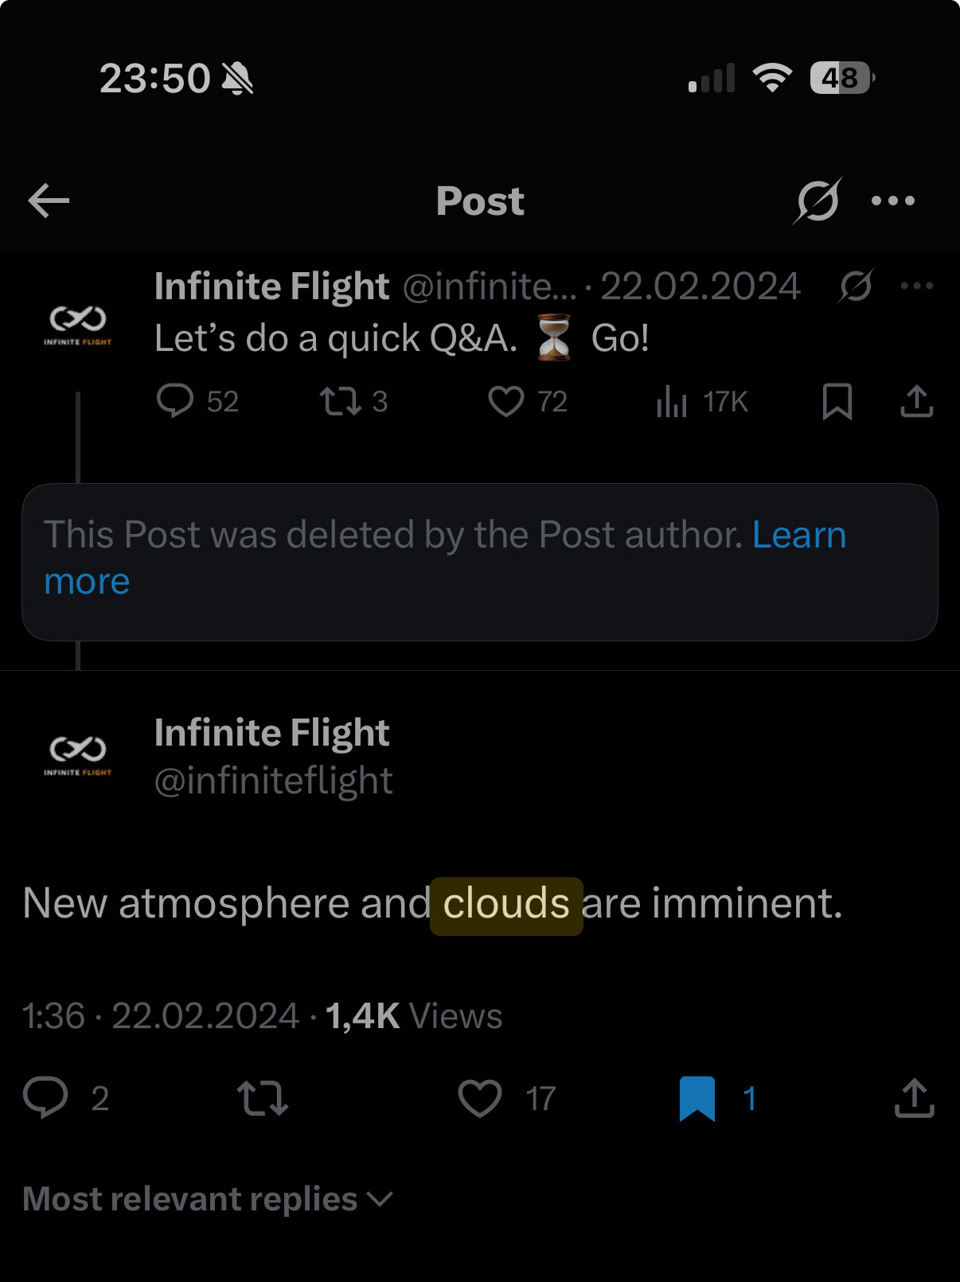Open more options on the Q&A post

[916, 286]
